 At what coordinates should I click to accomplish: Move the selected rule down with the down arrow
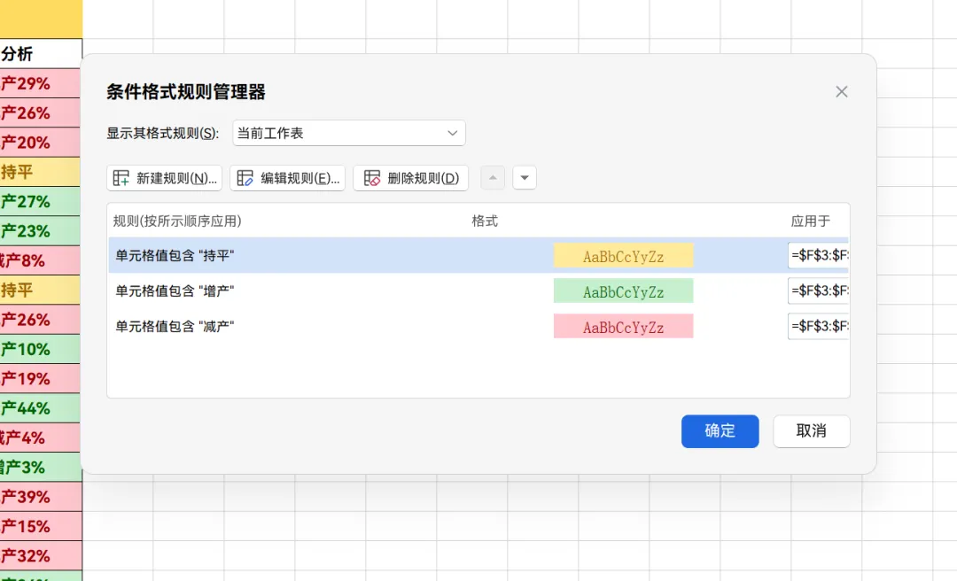pyautogui.click(x=525, y=178)
